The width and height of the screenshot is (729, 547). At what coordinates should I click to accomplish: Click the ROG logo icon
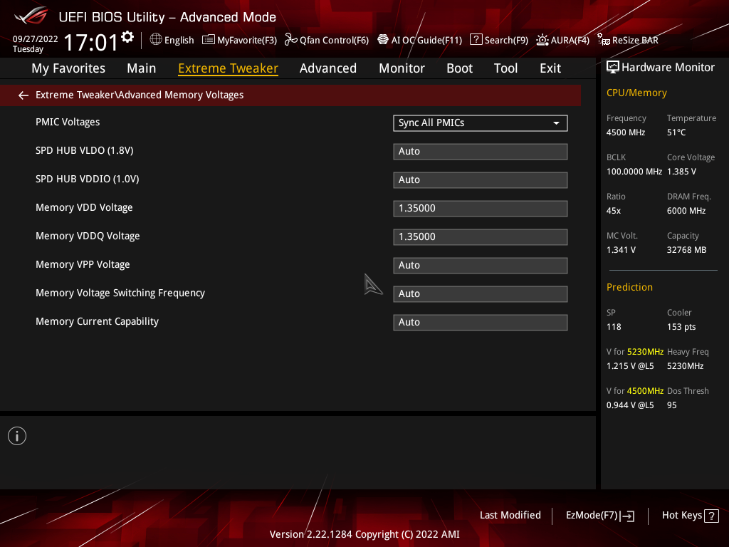pyautogui.click(x=31, y=16)
